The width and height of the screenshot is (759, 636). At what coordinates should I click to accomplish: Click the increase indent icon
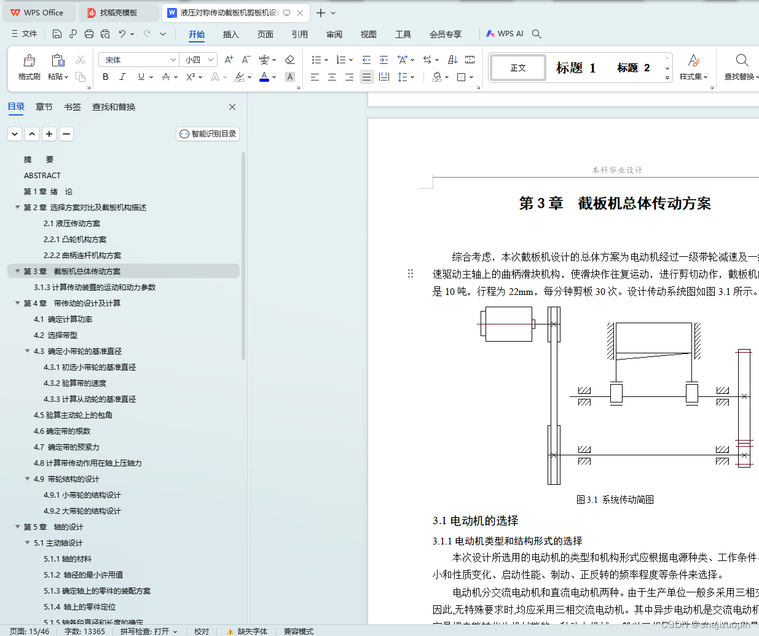383,60
